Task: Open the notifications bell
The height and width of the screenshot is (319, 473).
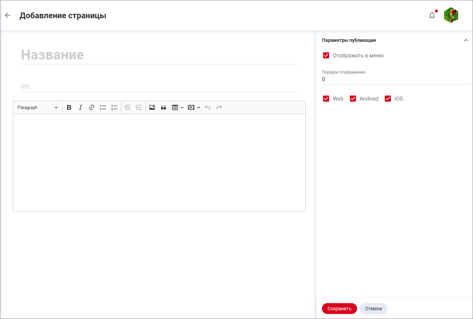Action: click(x=432, y=15)
